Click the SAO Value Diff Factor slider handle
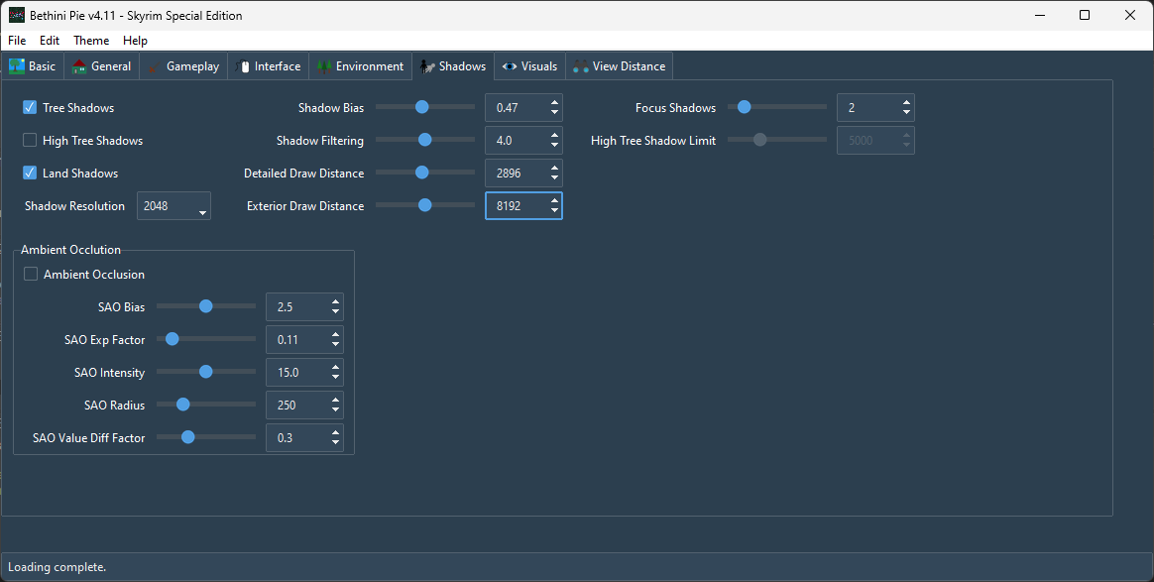 187,437
